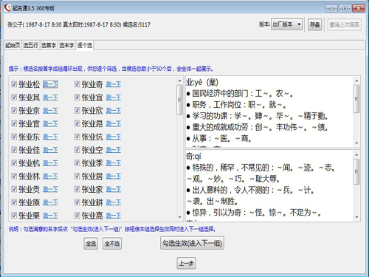Click the name list scrollbar thumb
The image size is (369, 277).
pos(179,100)
